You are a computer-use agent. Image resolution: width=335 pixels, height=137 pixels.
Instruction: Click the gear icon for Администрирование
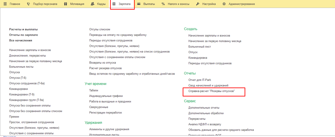224,4
